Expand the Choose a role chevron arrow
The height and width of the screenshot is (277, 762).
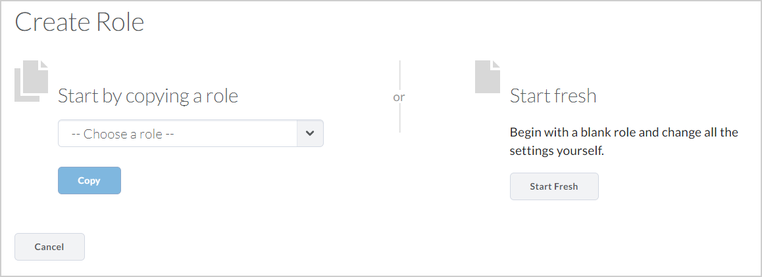pos(310,133)
